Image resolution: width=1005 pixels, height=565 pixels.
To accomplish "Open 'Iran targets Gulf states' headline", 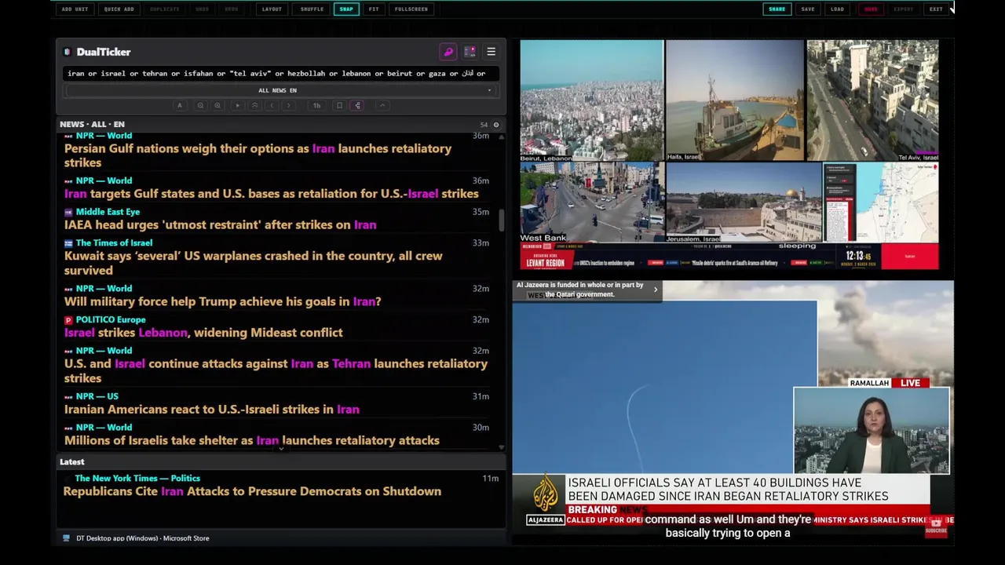I will [x=271, y=194].
